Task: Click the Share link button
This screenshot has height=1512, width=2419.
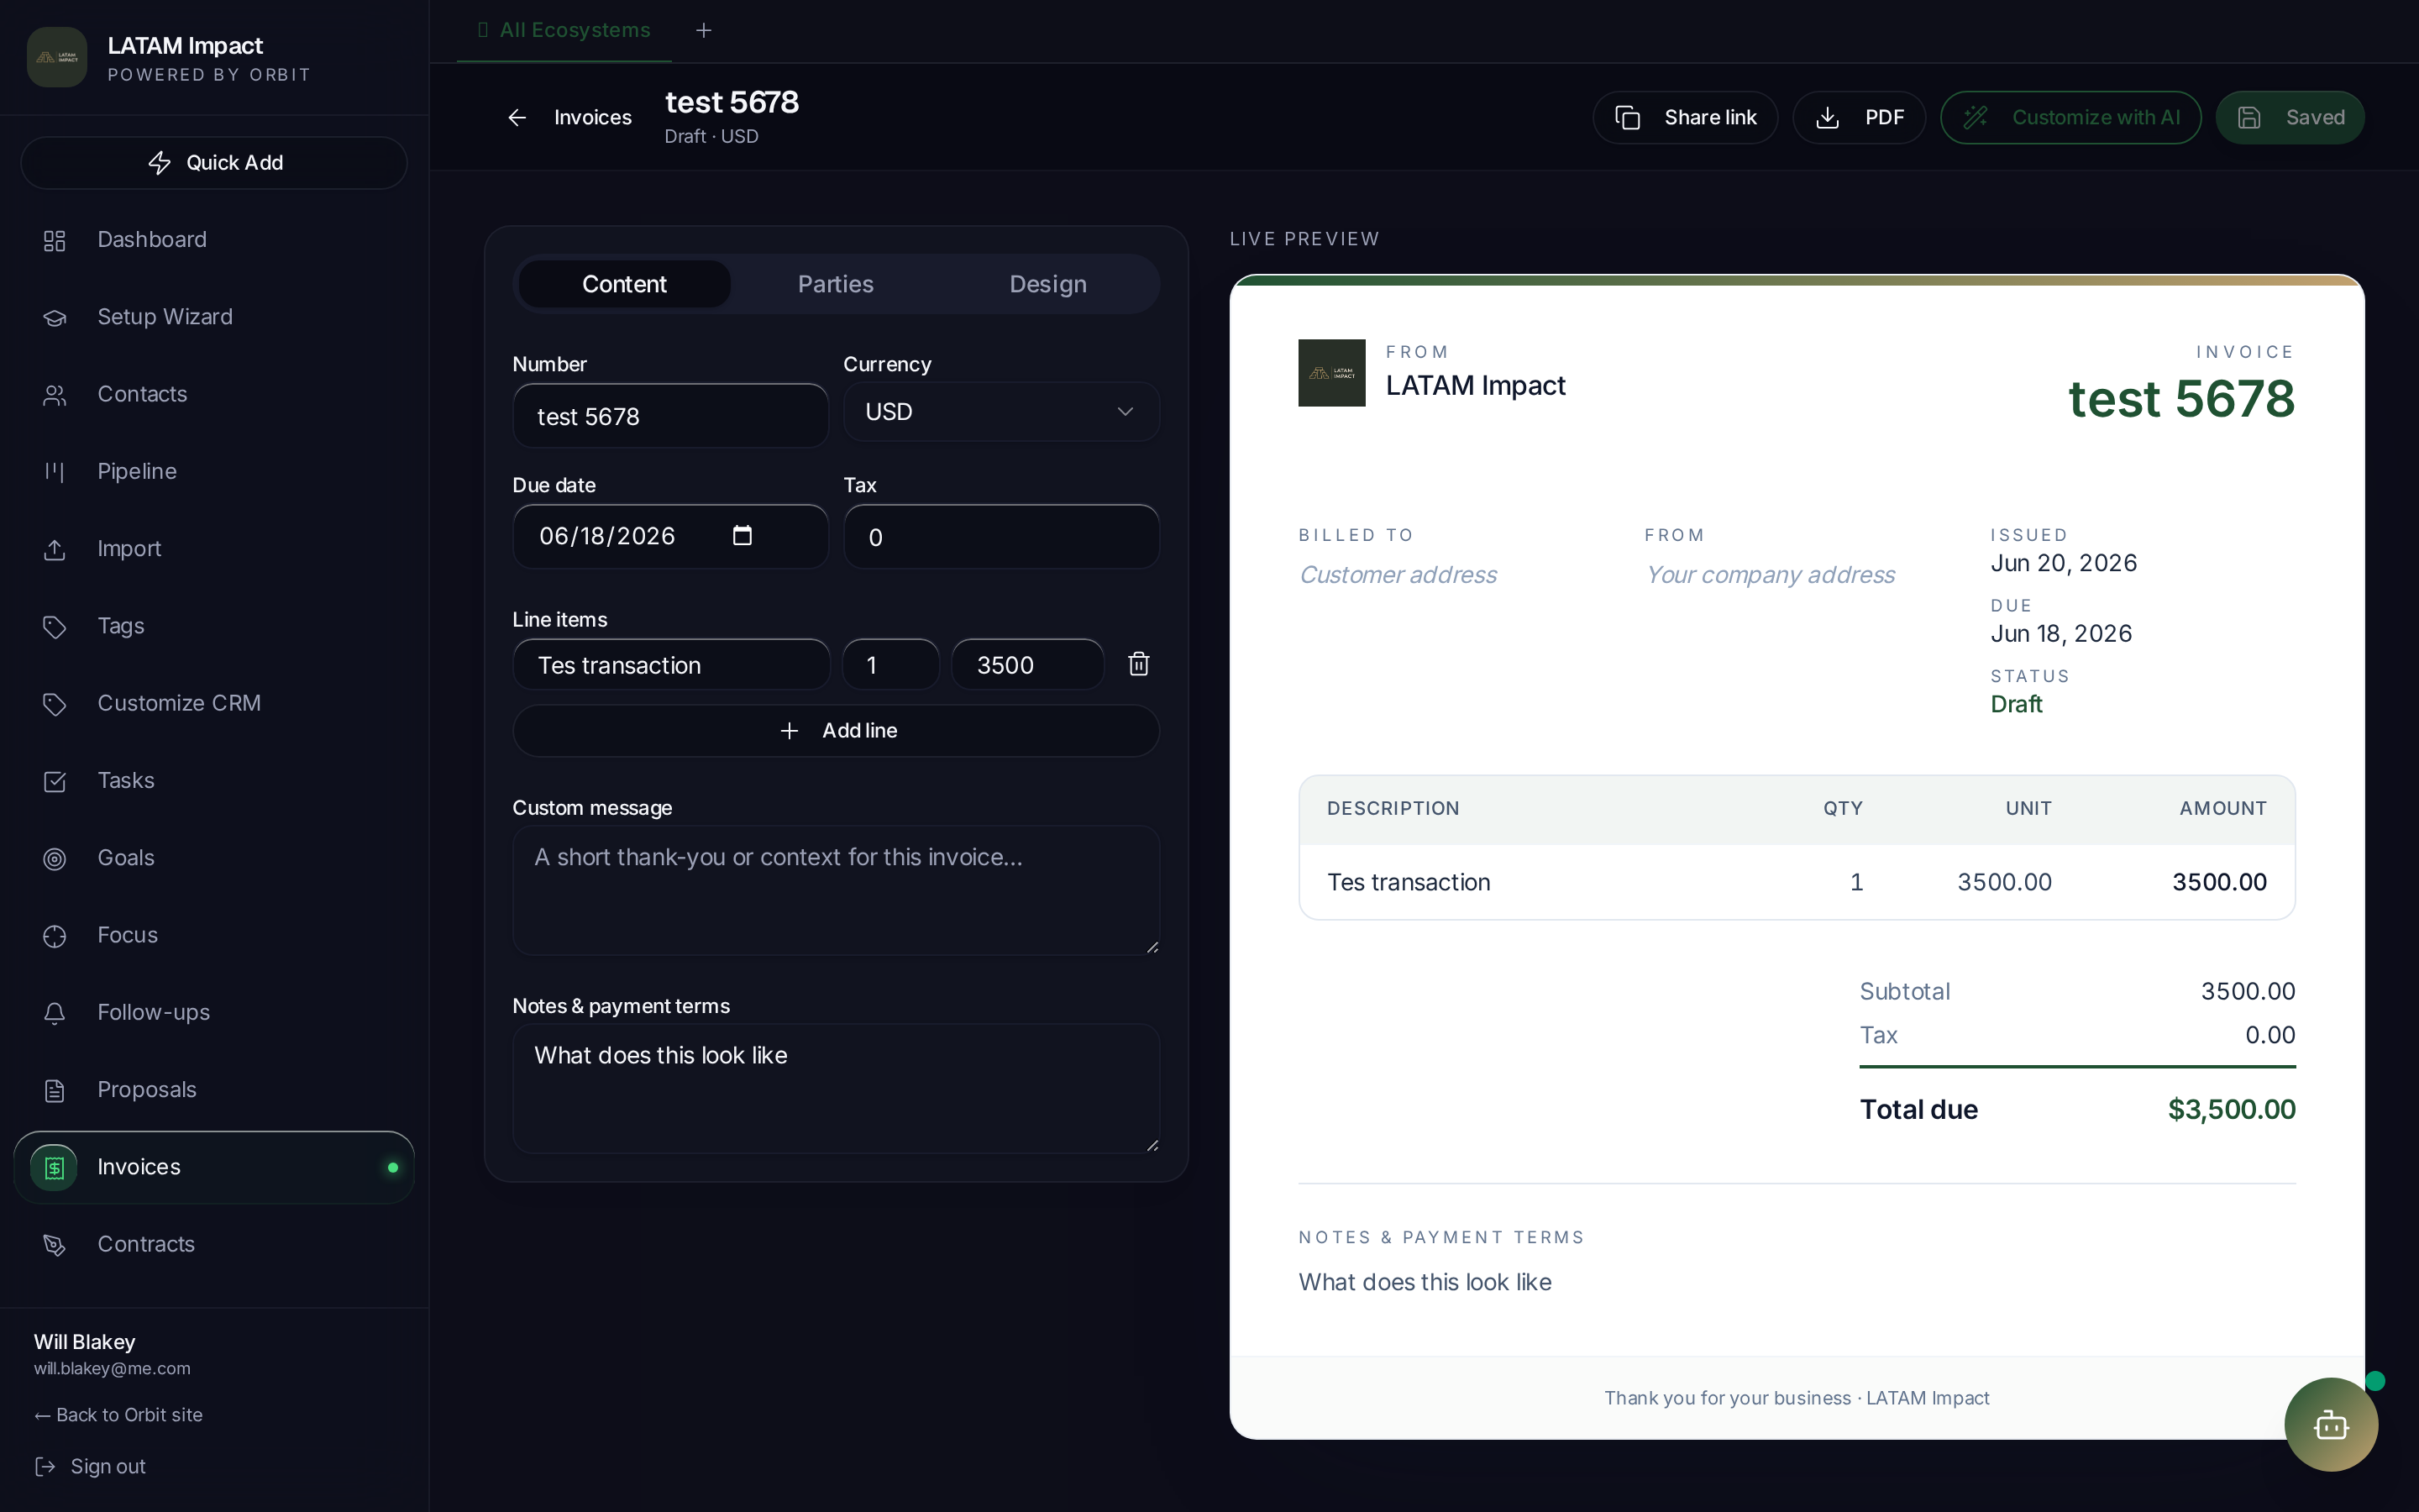Action: coord(1685,118)
